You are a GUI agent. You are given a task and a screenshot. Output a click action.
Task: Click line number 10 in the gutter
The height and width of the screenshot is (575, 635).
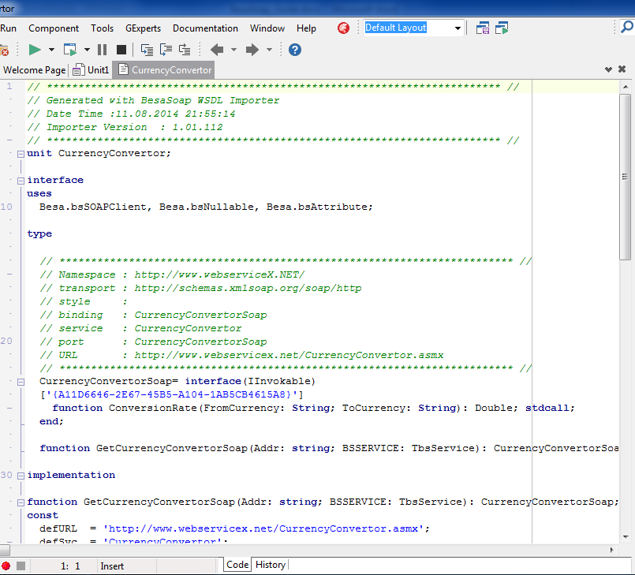tap(6, 207)
